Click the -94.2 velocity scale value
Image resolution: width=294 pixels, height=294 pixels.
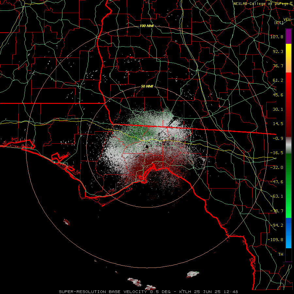pos(277,225)
